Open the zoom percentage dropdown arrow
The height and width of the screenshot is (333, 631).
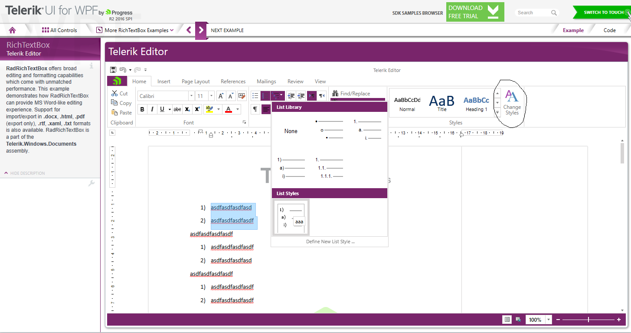click(548, 320)
